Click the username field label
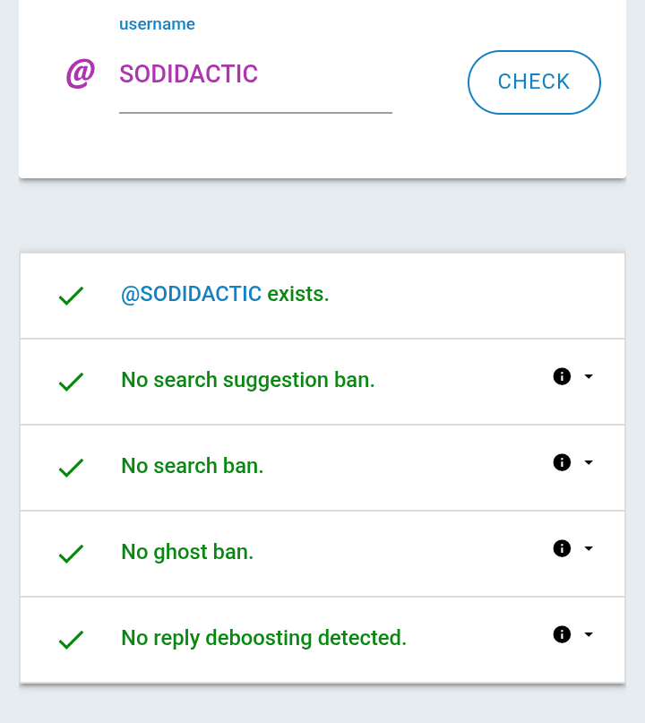645x723 pixels. coord(157,24)
